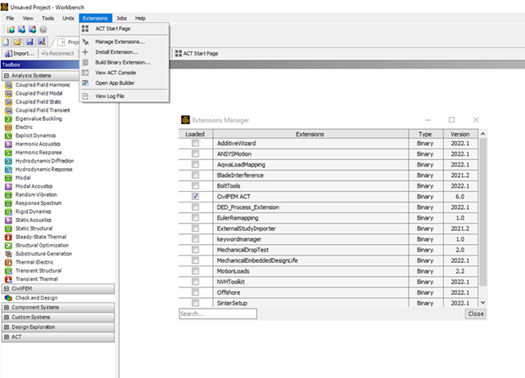
Task: Open the Units menu
Action: (68, 18)
